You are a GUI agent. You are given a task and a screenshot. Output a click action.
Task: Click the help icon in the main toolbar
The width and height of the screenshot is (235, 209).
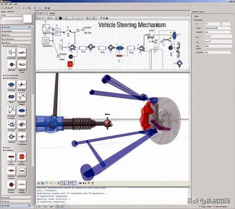click(x=49, y=8)
